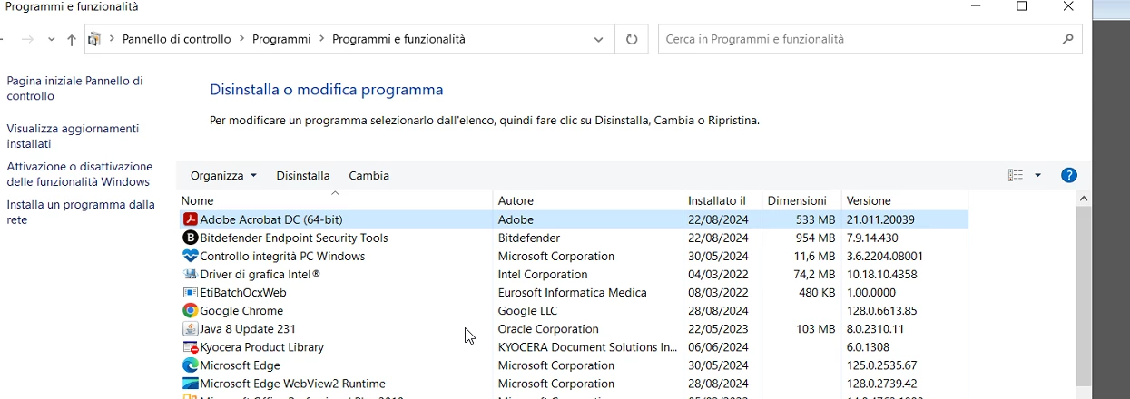Click the Oracle Corporation author cell
1130x399 pixels.
[x=548, y=328]
